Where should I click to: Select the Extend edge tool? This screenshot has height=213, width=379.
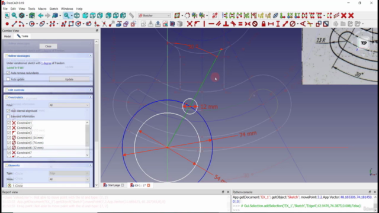[111, 24]
